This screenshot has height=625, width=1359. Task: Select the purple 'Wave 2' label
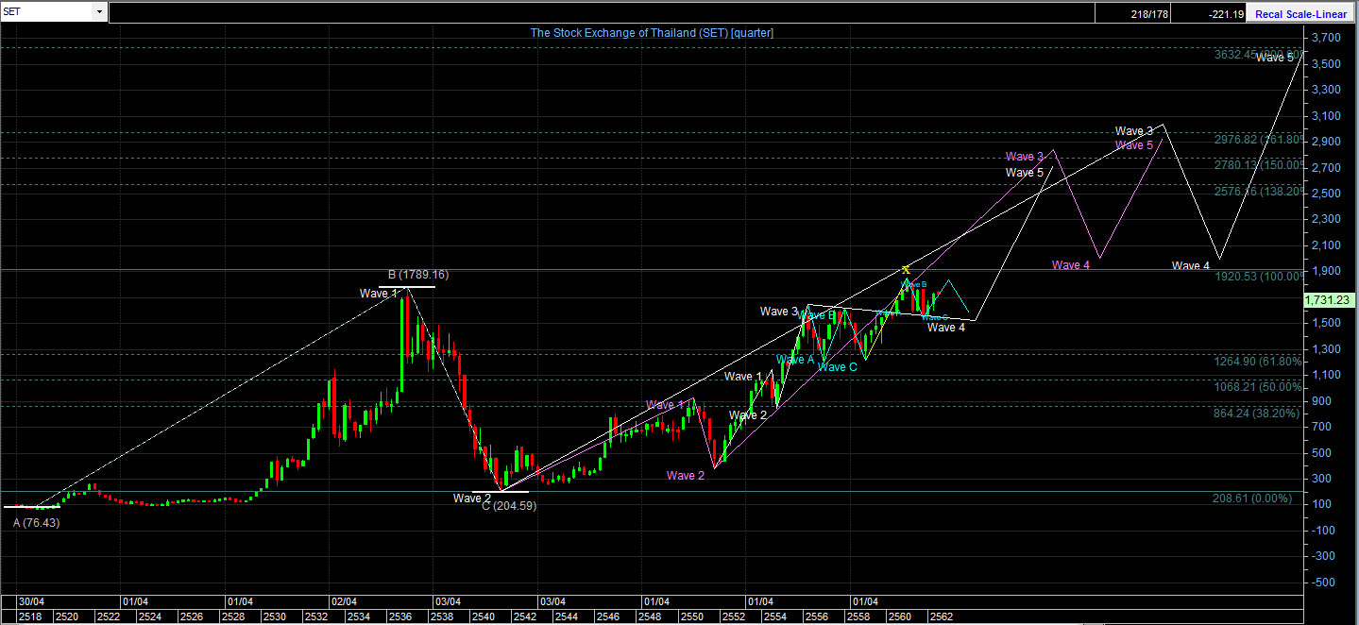point(686,476)
